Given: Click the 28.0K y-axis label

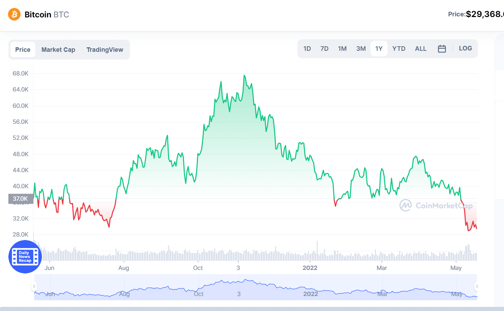Looking at the screenshot, I should (x=21, y=234).
